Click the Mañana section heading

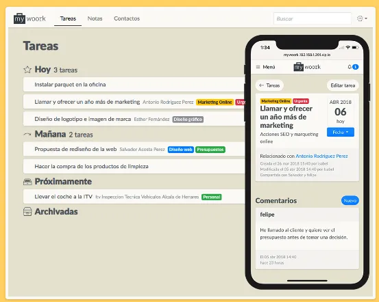50,134
